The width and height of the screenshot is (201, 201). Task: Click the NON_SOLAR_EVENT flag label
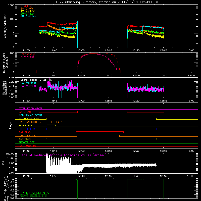tap(30, 115)
